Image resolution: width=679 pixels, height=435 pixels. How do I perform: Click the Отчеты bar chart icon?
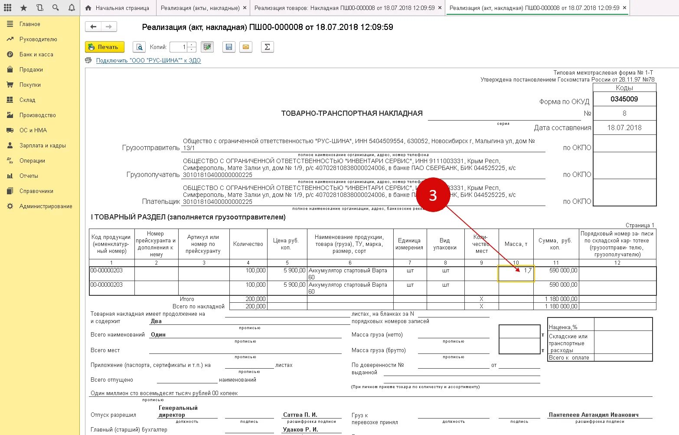click(x=10, y=176)
